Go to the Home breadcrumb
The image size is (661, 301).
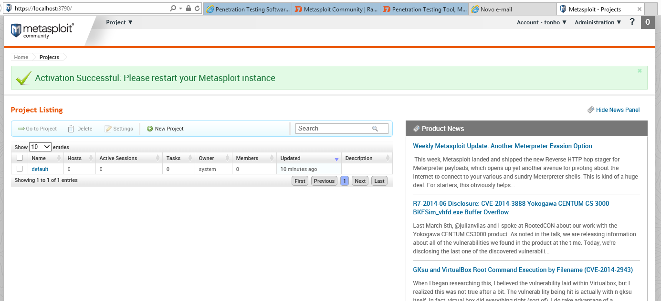21,57
